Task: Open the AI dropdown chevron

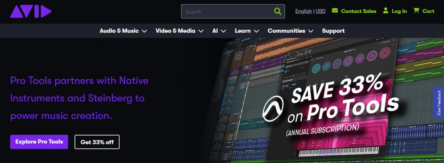Action: 223,31
